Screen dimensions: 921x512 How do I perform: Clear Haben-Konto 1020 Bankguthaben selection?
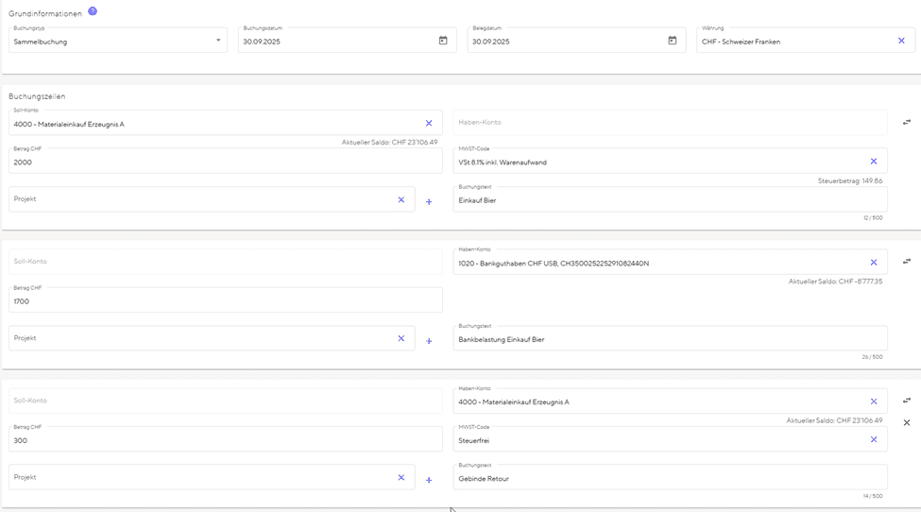[874, 263]
